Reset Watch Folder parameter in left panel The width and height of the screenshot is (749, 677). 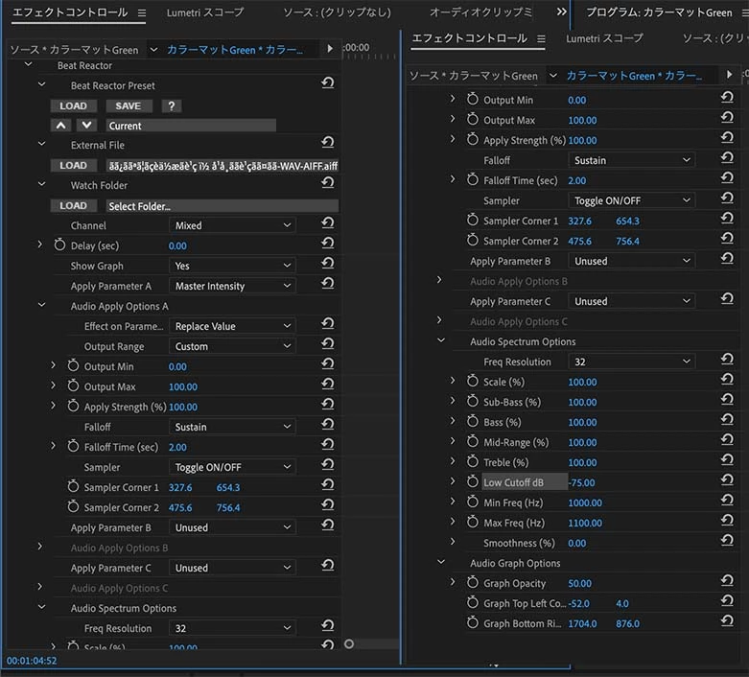[328, 182]
